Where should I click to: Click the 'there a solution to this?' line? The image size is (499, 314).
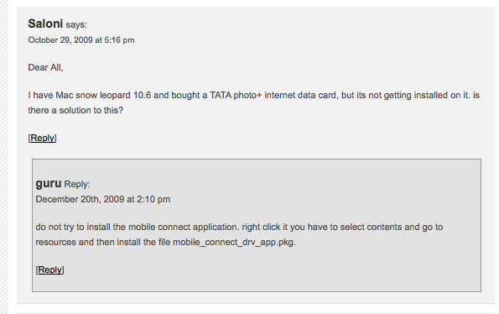75,110
